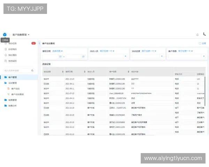Open the 客户销售管理 app dropdown
Screen dimensions: 209x167
coord(21,35)
